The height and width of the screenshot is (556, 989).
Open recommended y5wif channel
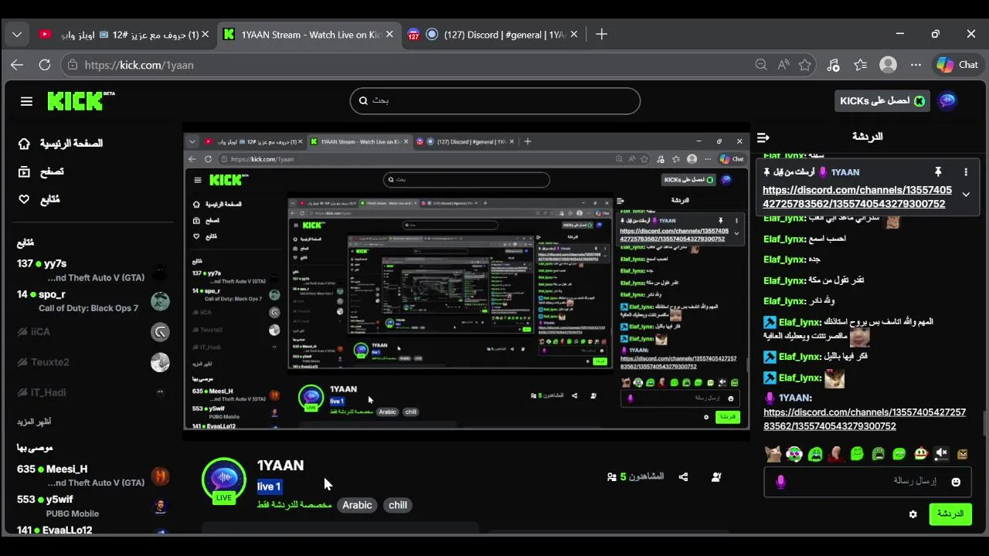click(93, 506)
